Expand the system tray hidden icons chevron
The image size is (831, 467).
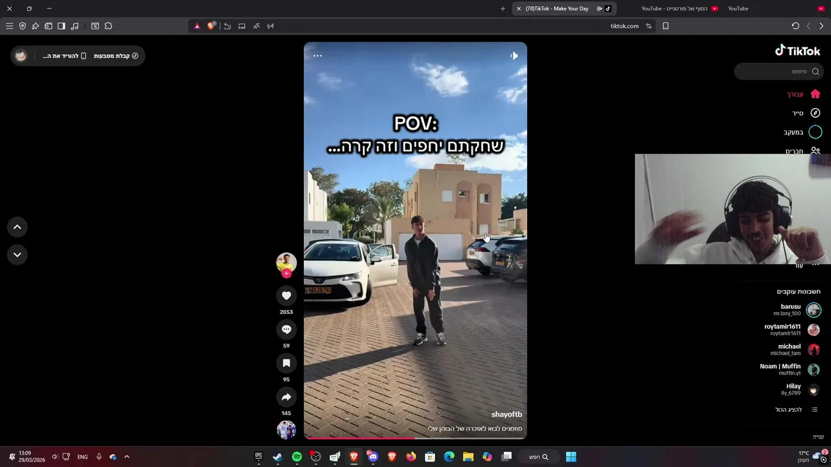click(127, 457)
